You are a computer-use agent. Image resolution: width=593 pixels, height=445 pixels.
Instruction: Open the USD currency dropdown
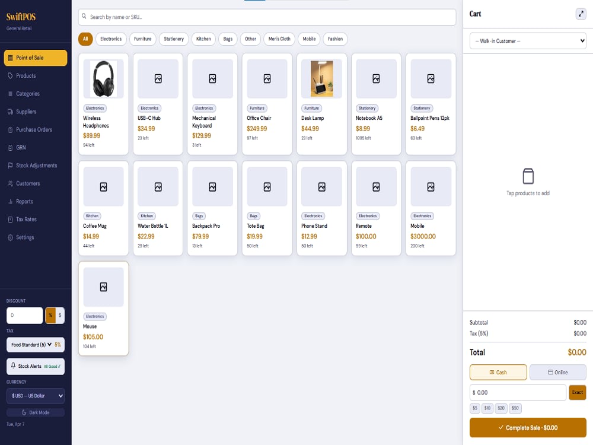[x=36, y=396]
